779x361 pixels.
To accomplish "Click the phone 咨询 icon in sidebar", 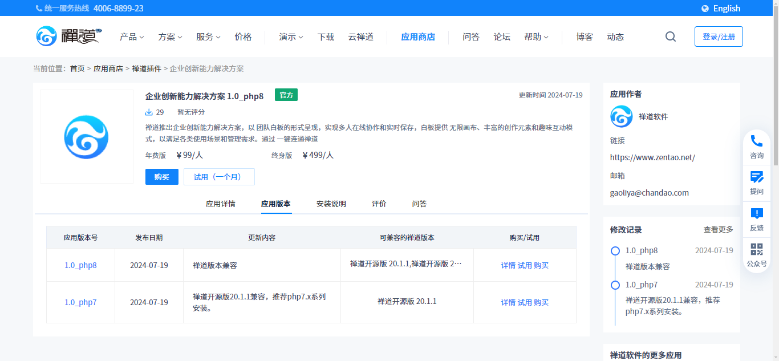I will point(757,141).
